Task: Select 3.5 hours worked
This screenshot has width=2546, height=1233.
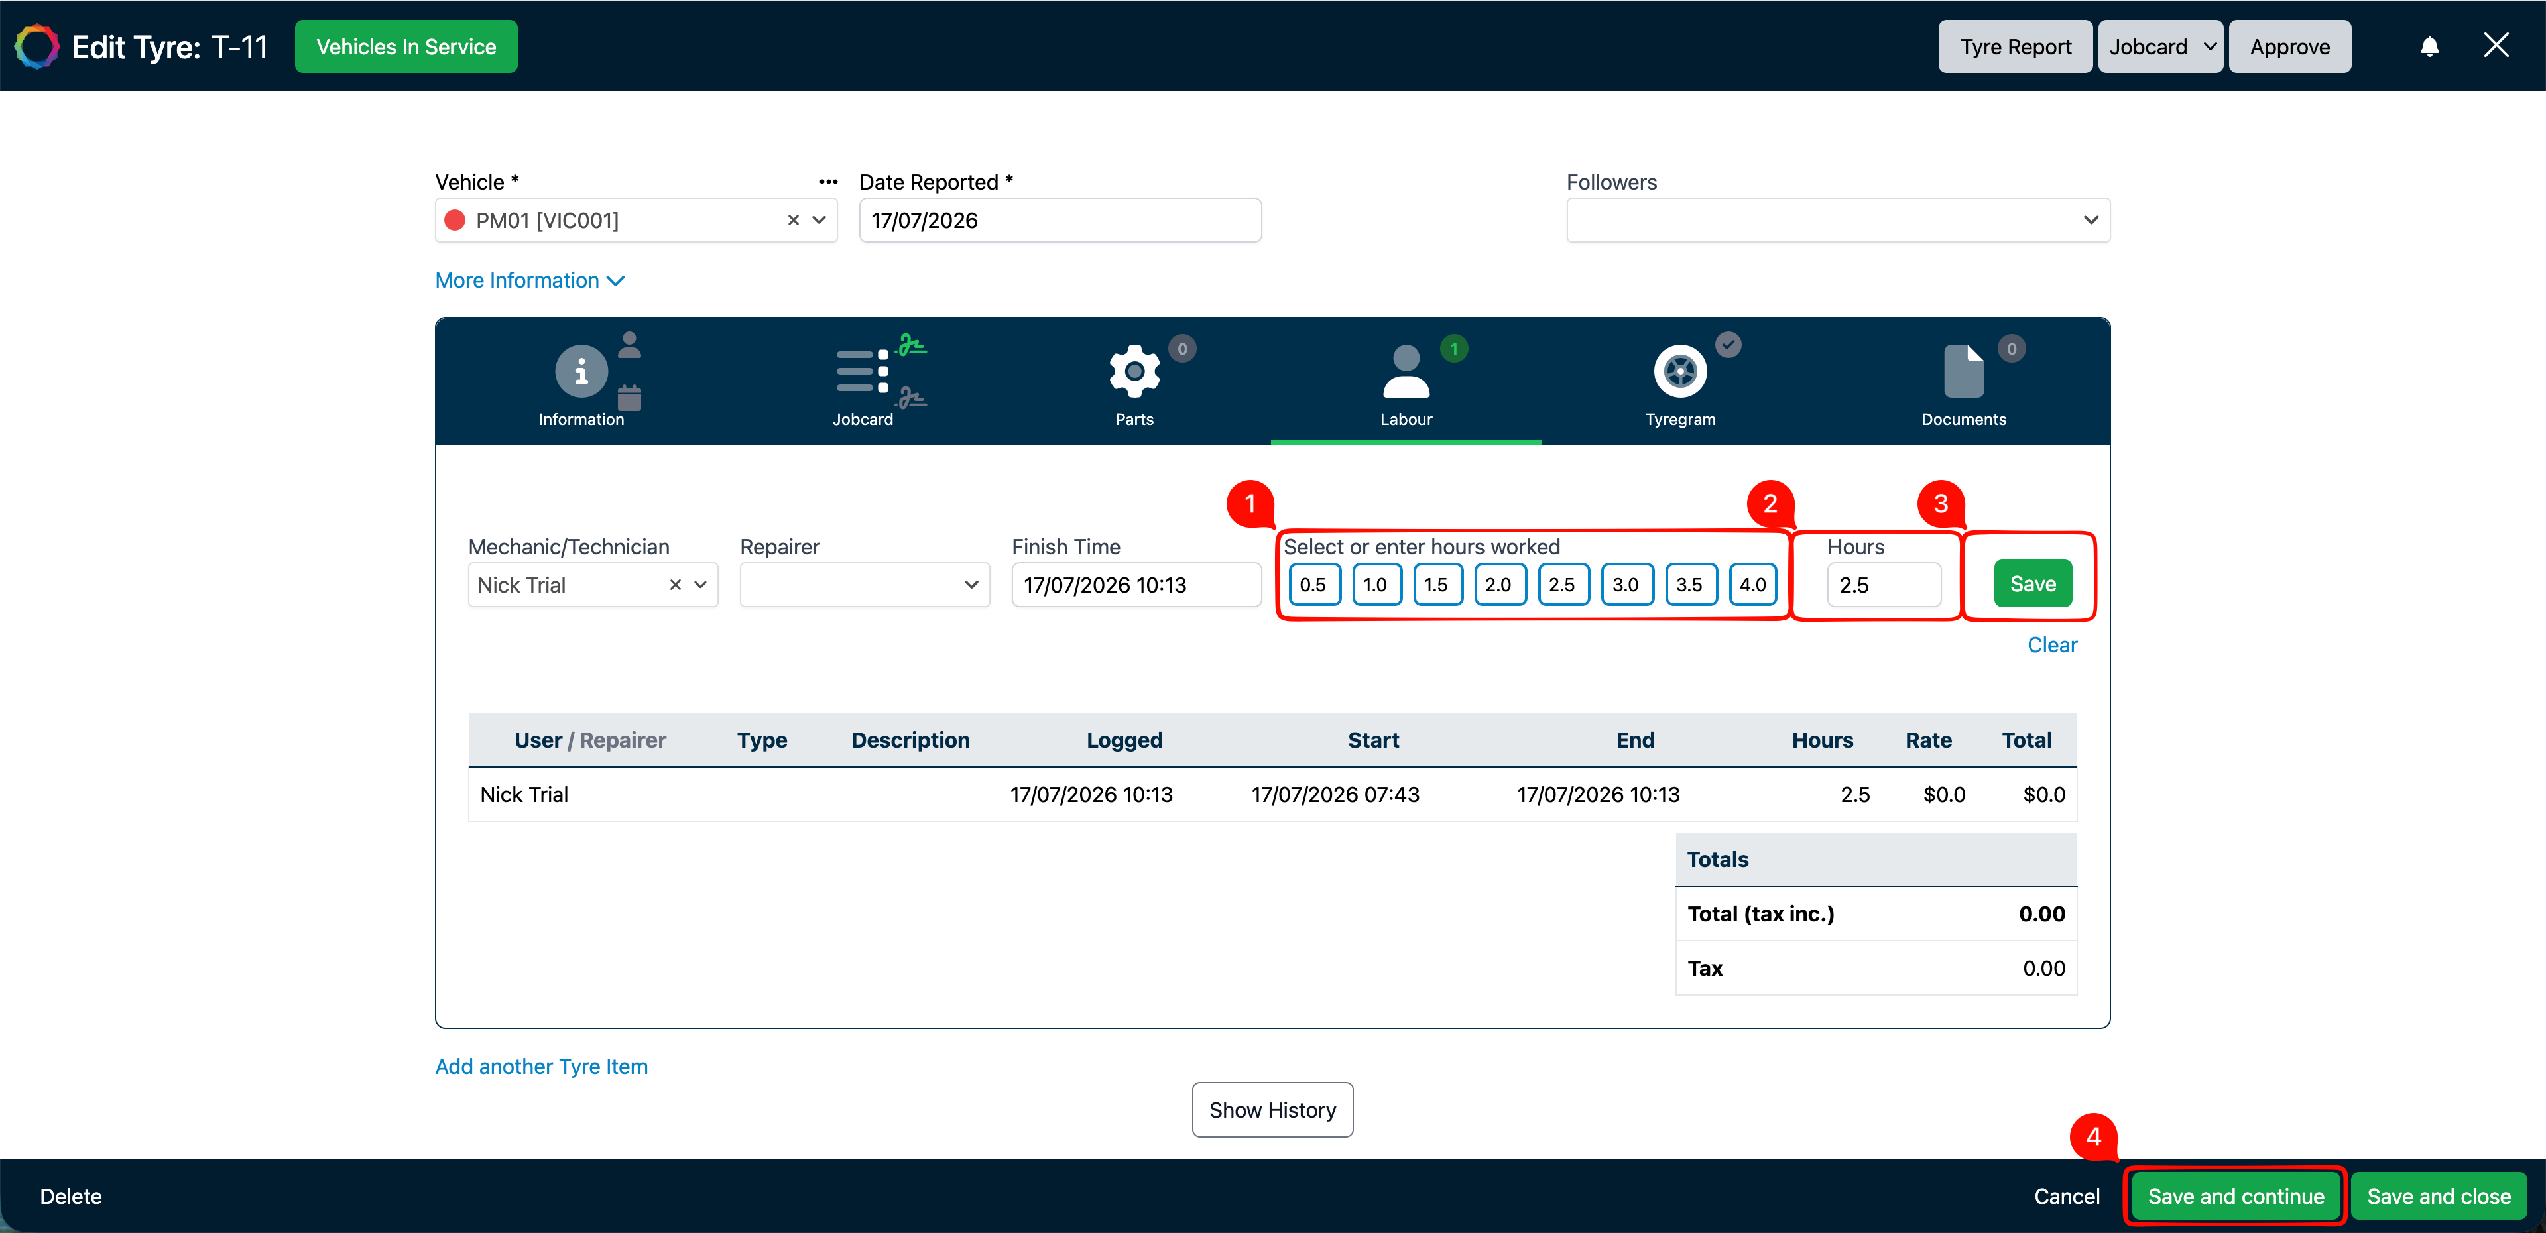Action: coord(1690,585)
